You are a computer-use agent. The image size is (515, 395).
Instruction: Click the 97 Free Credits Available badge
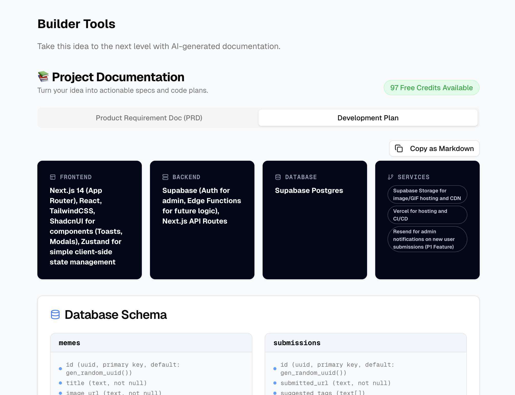(x=432, y=88)
